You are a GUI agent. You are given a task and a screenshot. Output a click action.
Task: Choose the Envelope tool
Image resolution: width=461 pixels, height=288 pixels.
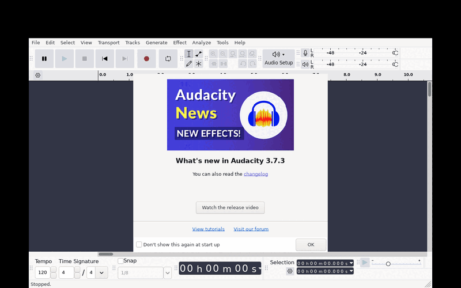point(199,54)
